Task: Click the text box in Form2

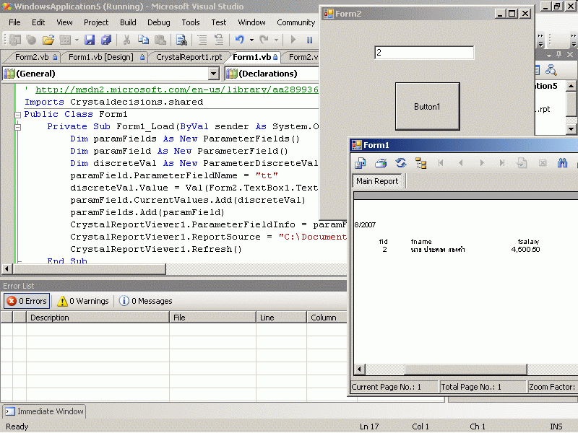Action: click(x=424, y=53)
